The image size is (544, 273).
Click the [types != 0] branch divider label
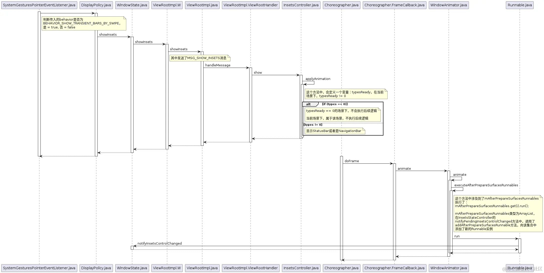point(313,125)
